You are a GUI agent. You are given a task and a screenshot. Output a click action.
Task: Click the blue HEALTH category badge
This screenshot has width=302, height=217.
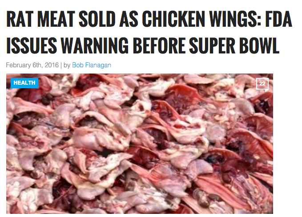pos(24,83)
